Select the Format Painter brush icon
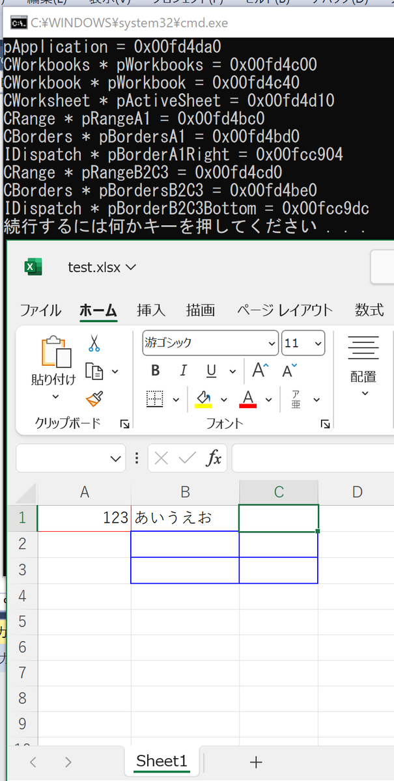394x781 pixels. click(94, 399)
